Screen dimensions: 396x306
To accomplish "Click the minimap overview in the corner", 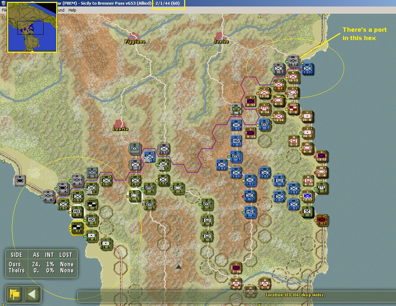I will (x=32, y=27).
